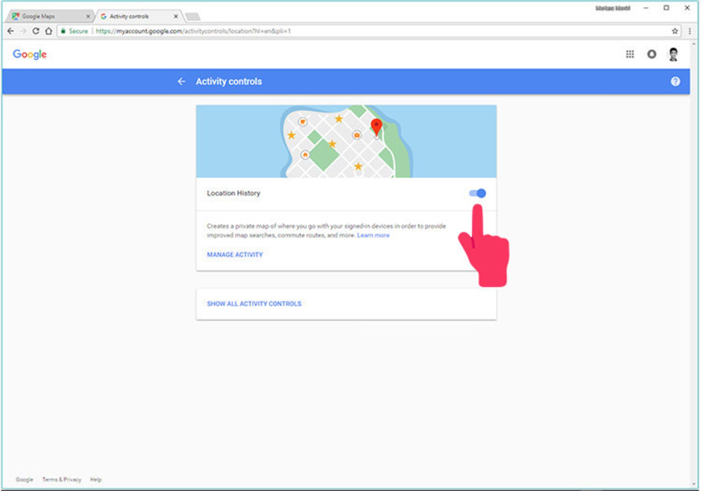Open the help question mark icon
This screenshot has width=701, height=491.
[675, 81]
